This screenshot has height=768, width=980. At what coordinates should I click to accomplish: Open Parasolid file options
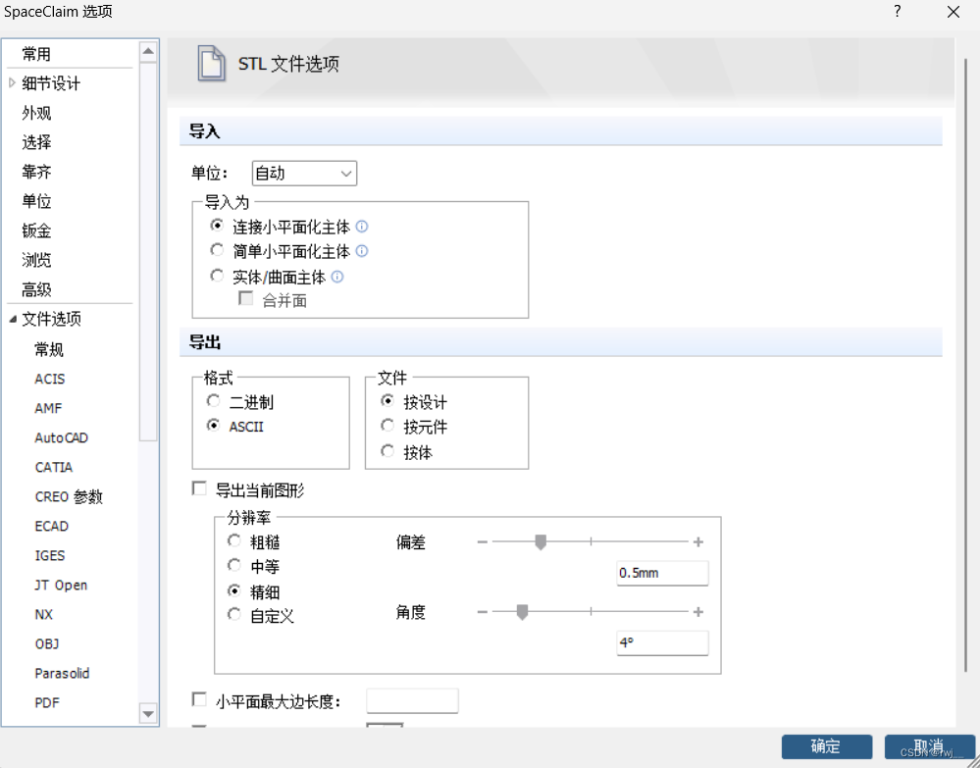coord(62,673)
